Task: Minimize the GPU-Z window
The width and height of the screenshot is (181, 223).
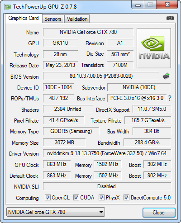Action: (x=138, y=5)
